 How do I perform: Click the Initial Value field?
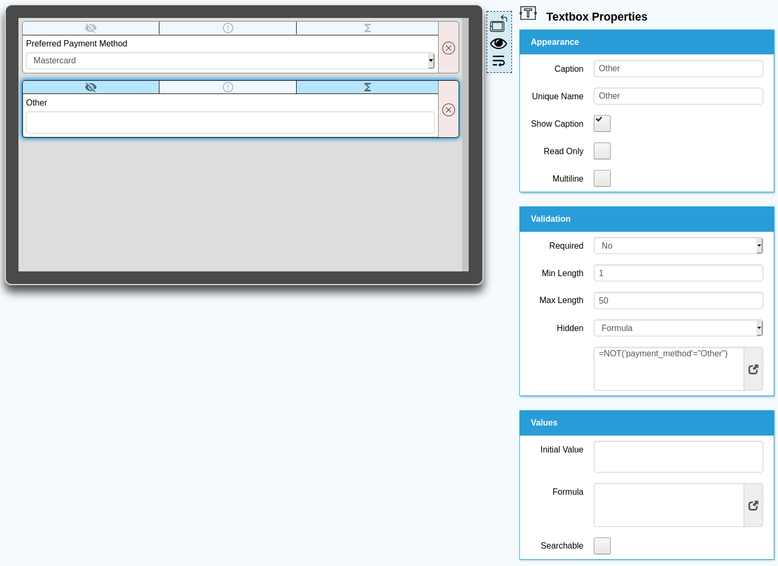point(678,457)
